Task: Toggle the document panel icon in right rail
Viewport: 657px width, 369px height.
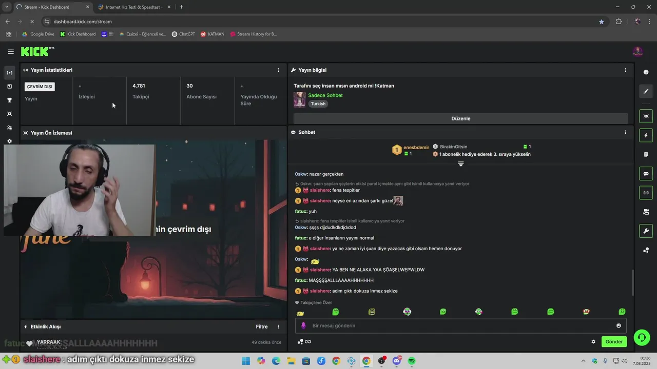Action: click(646, 154)
